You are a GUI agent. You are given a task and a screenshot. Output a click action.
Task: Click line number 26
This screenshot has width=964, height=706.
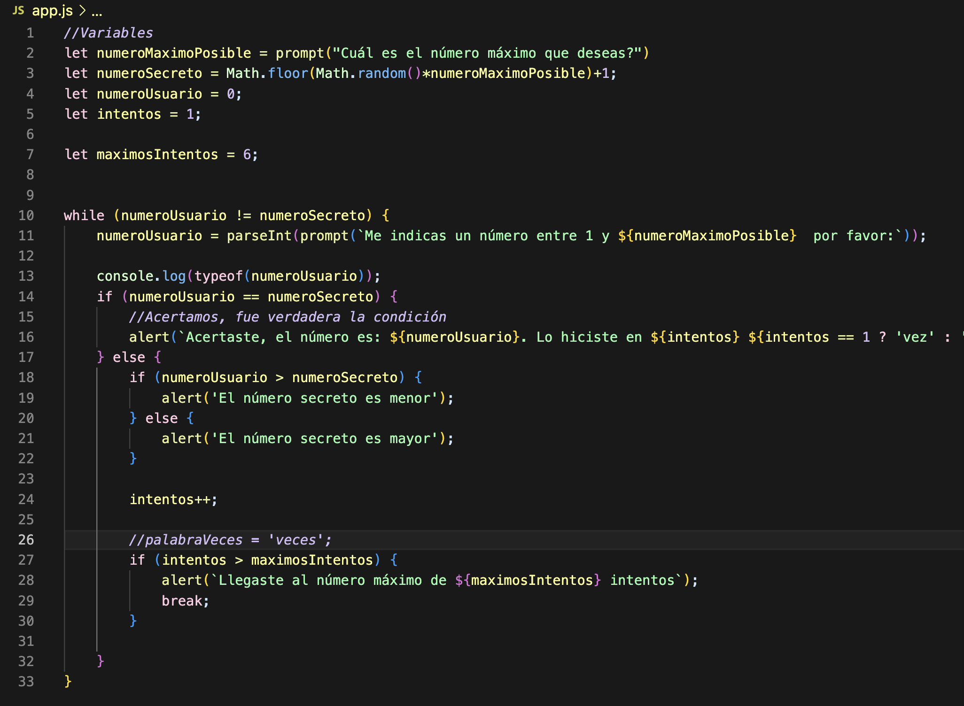[x=26, y=540]
